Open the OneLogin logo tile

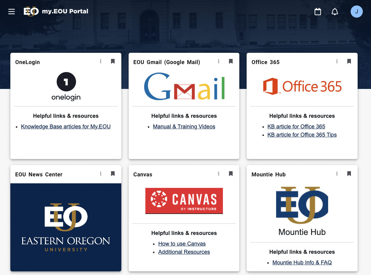[66, 87]
